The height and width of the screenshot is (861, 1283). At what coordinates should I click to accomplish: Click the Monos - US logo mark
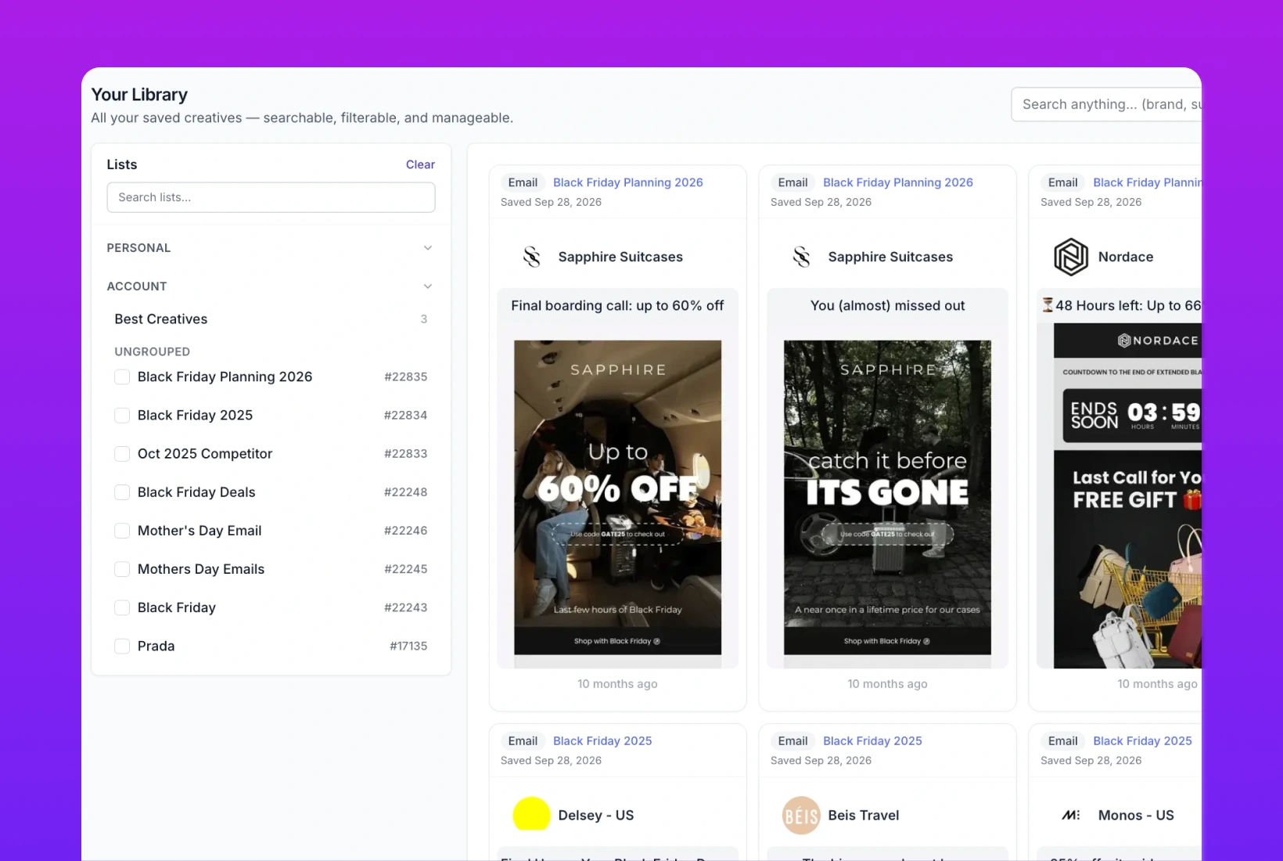1071,815
